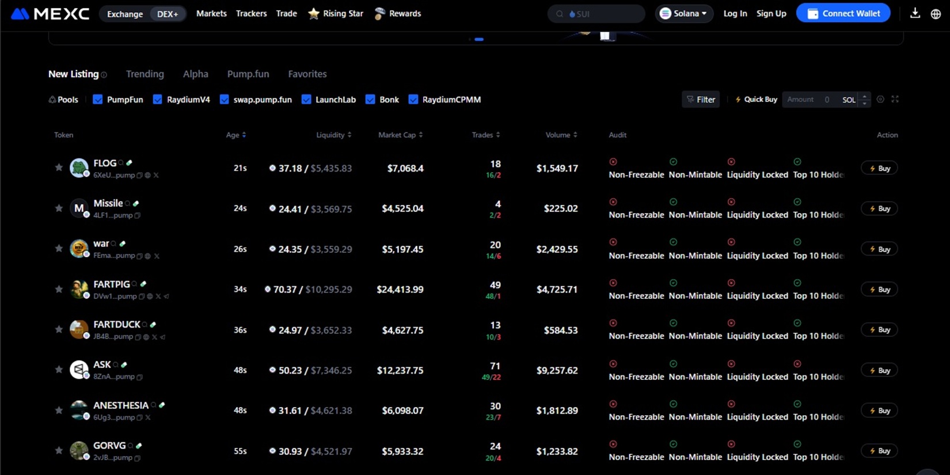This screenshot has width=950, height=475.
Task: Switch to the Favorites tab
Action: (307, 74)
